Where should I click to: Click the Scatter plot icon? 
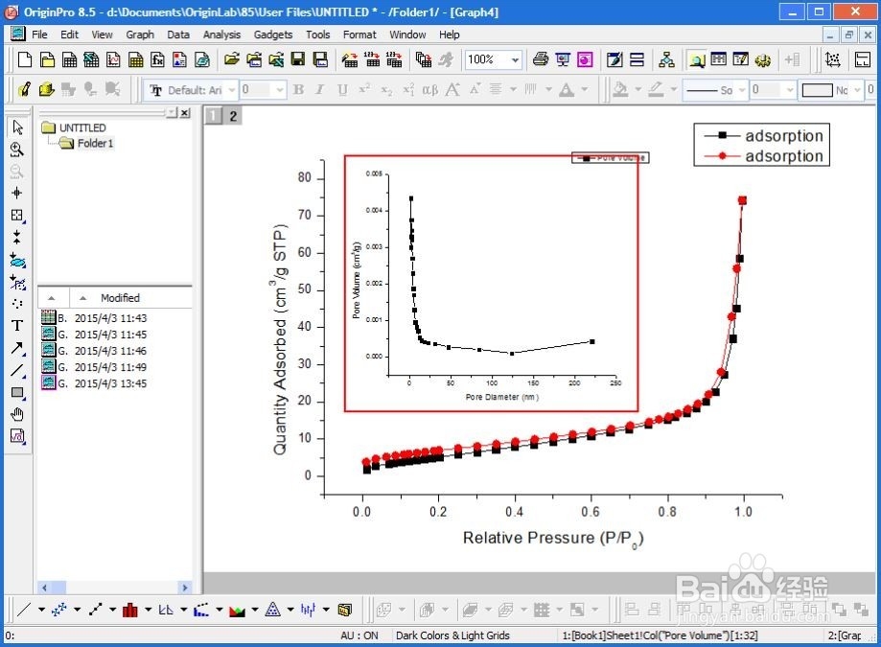[x=59, y=610]
